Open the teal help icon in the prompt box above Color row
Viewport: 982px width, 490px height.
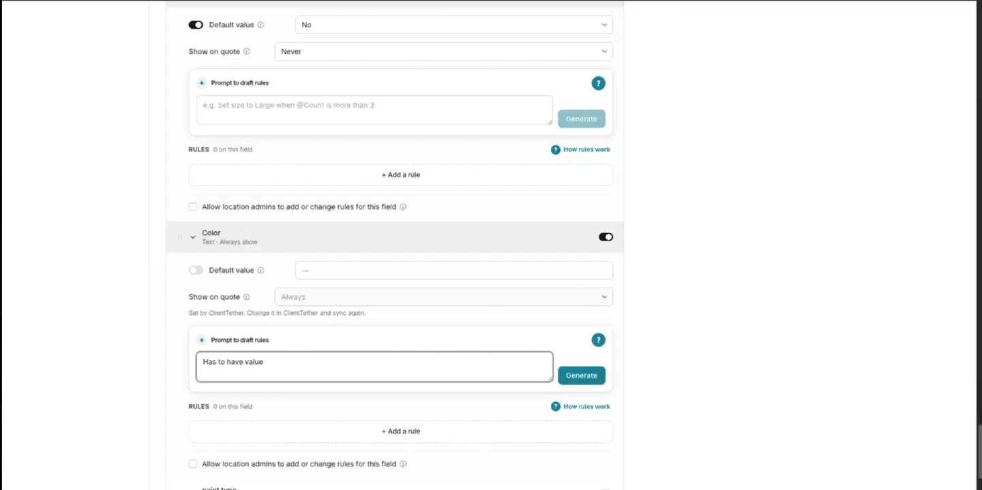pyautogui.click(x=598, y=83)
